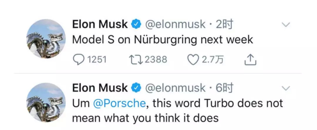The width and height of the screenshot is (317, 130).
Task: Click the reply icon on the Nürburgring tweet
Action: 78,60
